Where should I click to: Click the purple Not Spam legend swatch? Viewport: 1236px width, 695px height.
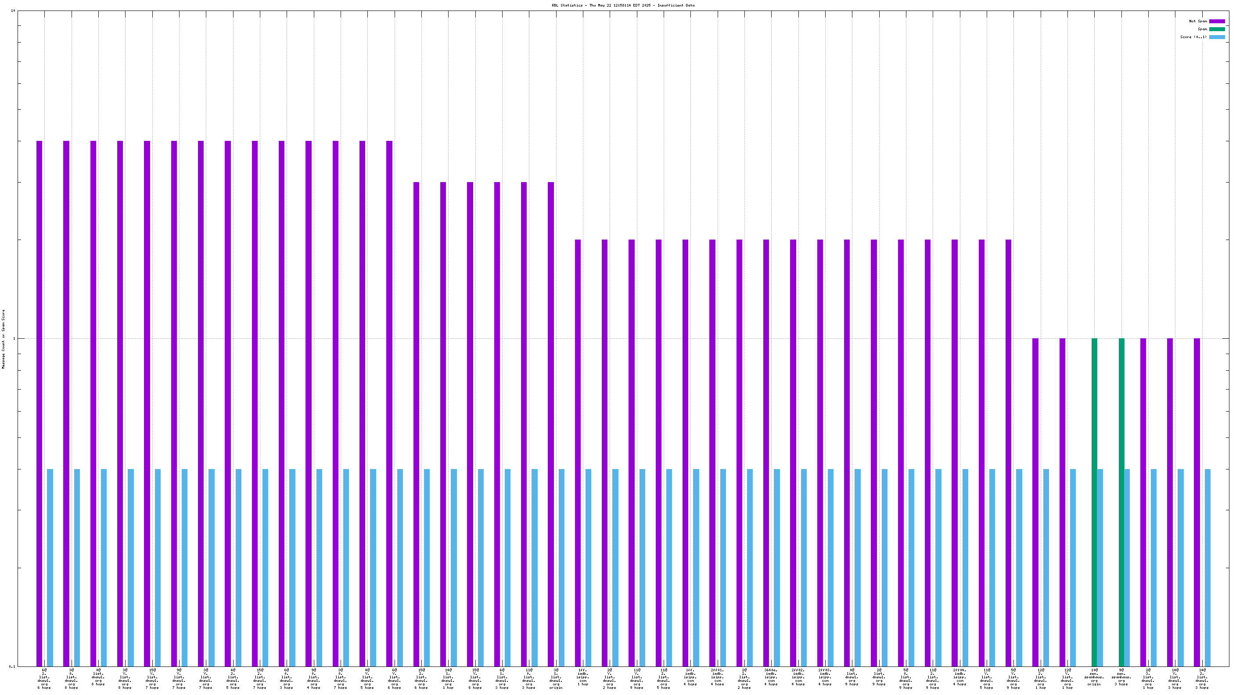(x=1216, y=21)
